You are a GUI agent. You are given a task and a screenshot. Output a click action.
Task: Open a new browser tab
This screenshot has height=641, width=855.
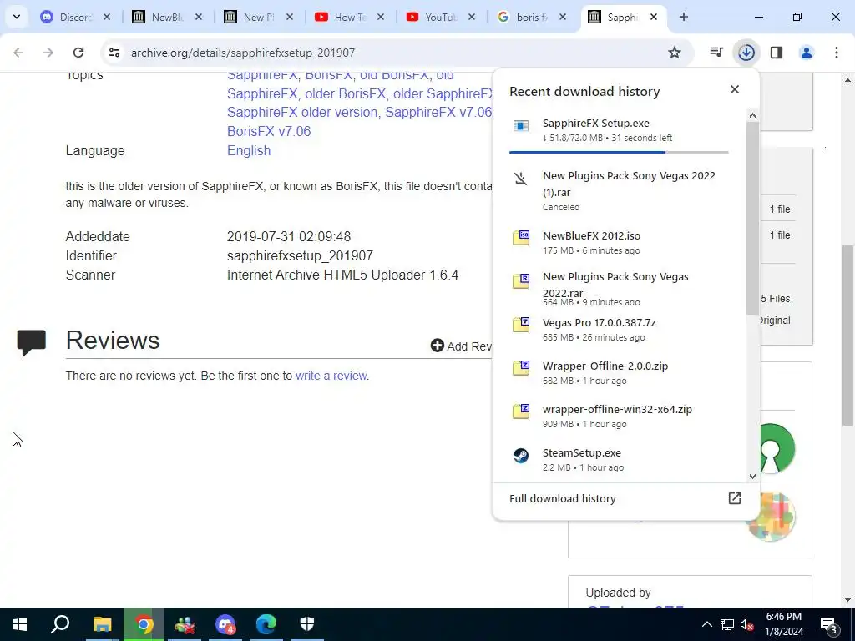point(684,18)
